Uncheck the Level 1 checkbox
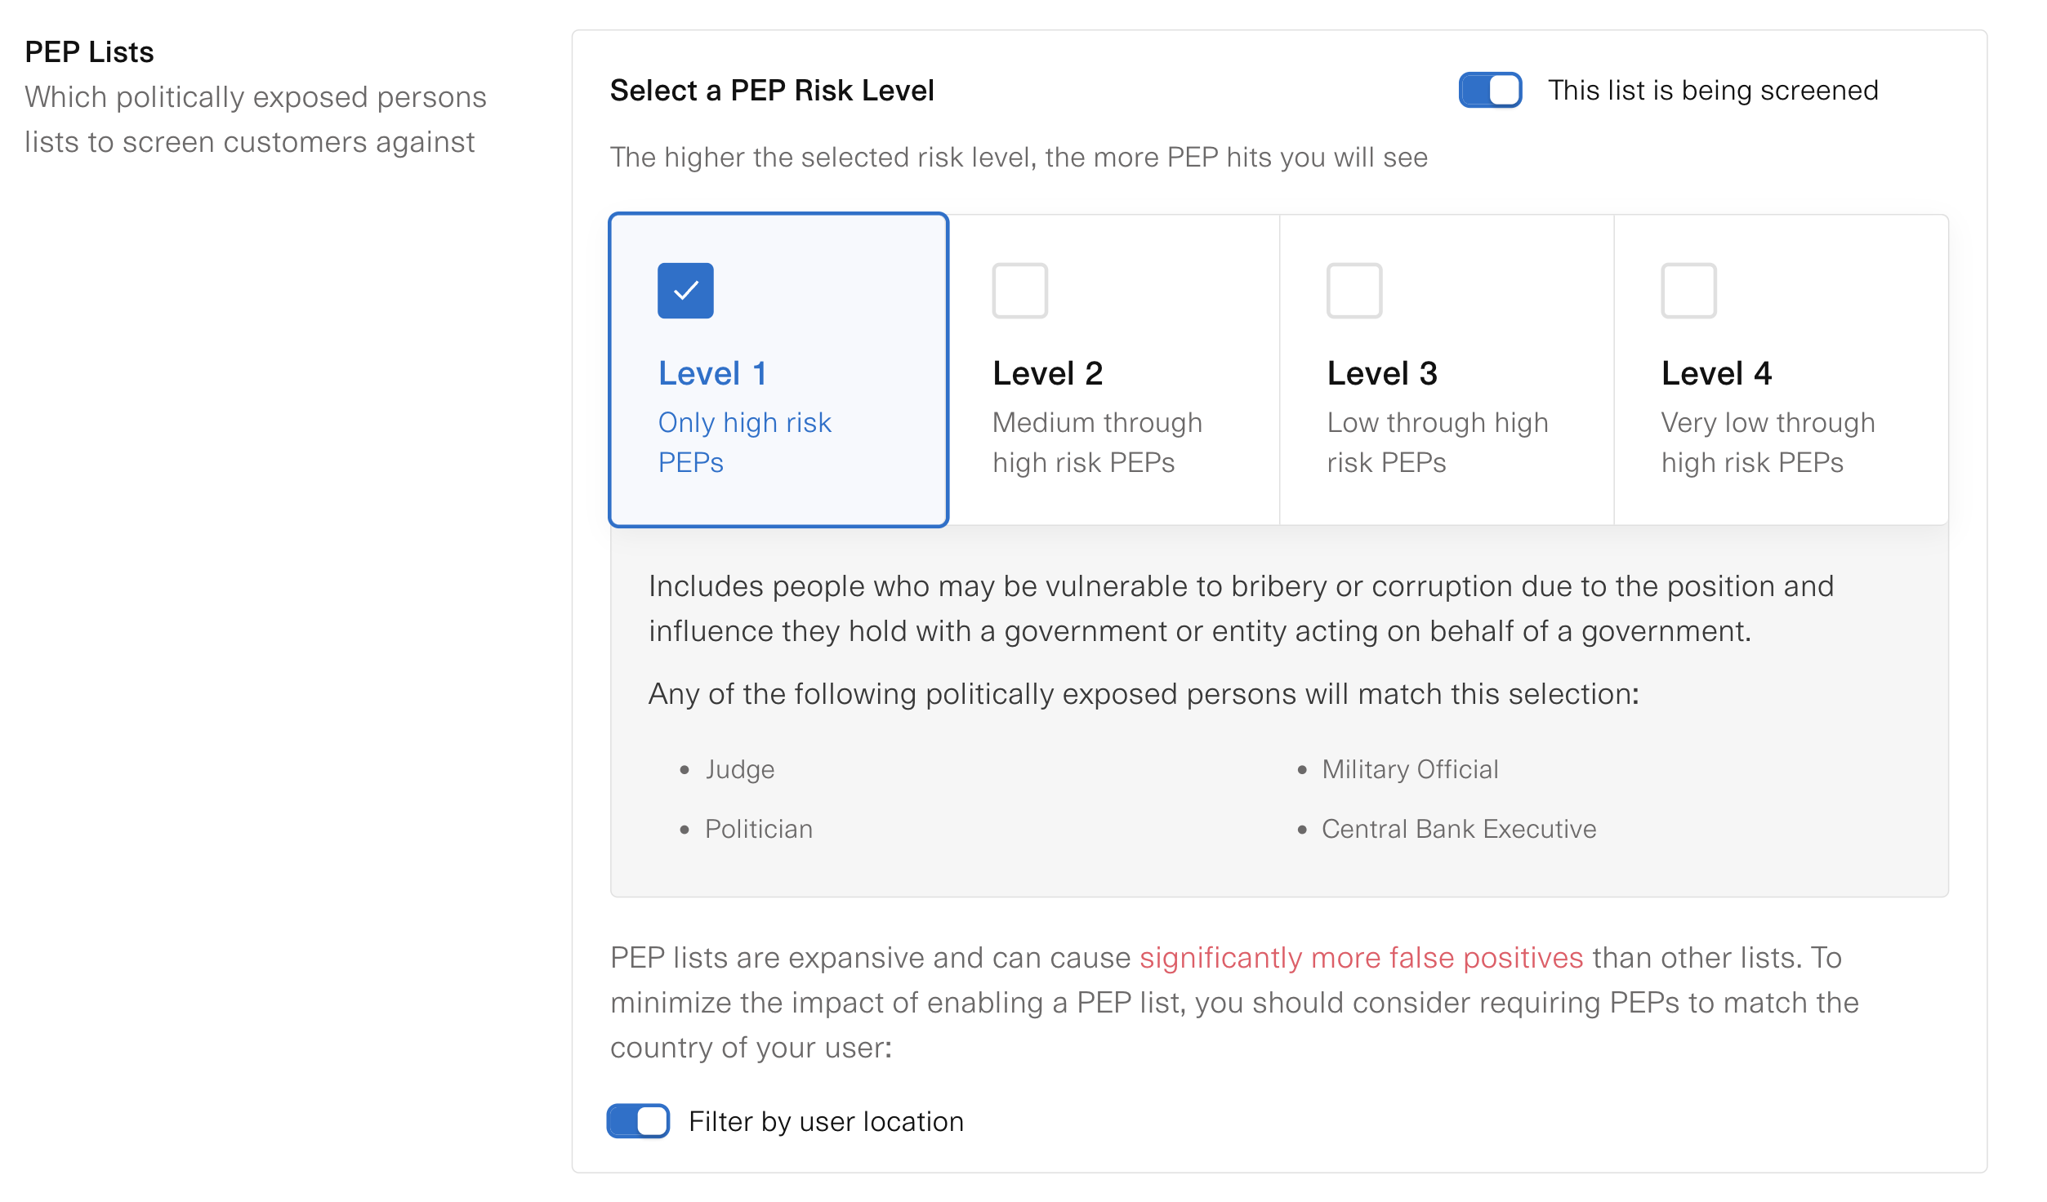 685,291
